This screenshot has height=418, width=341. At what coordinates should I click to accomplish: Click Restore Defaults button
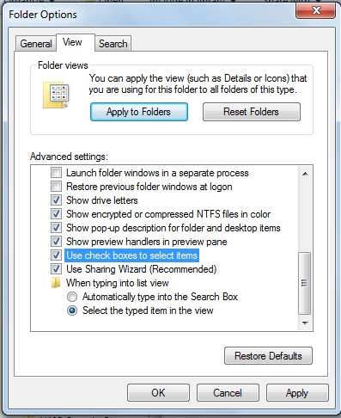(268, 356)
